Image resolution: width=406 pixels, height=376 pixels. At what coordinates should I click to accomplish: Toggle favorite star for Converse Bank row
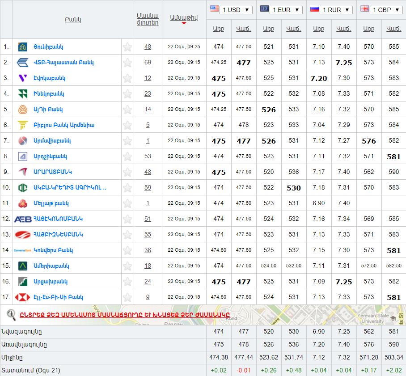pyautogui.click(x=127, y=250)
